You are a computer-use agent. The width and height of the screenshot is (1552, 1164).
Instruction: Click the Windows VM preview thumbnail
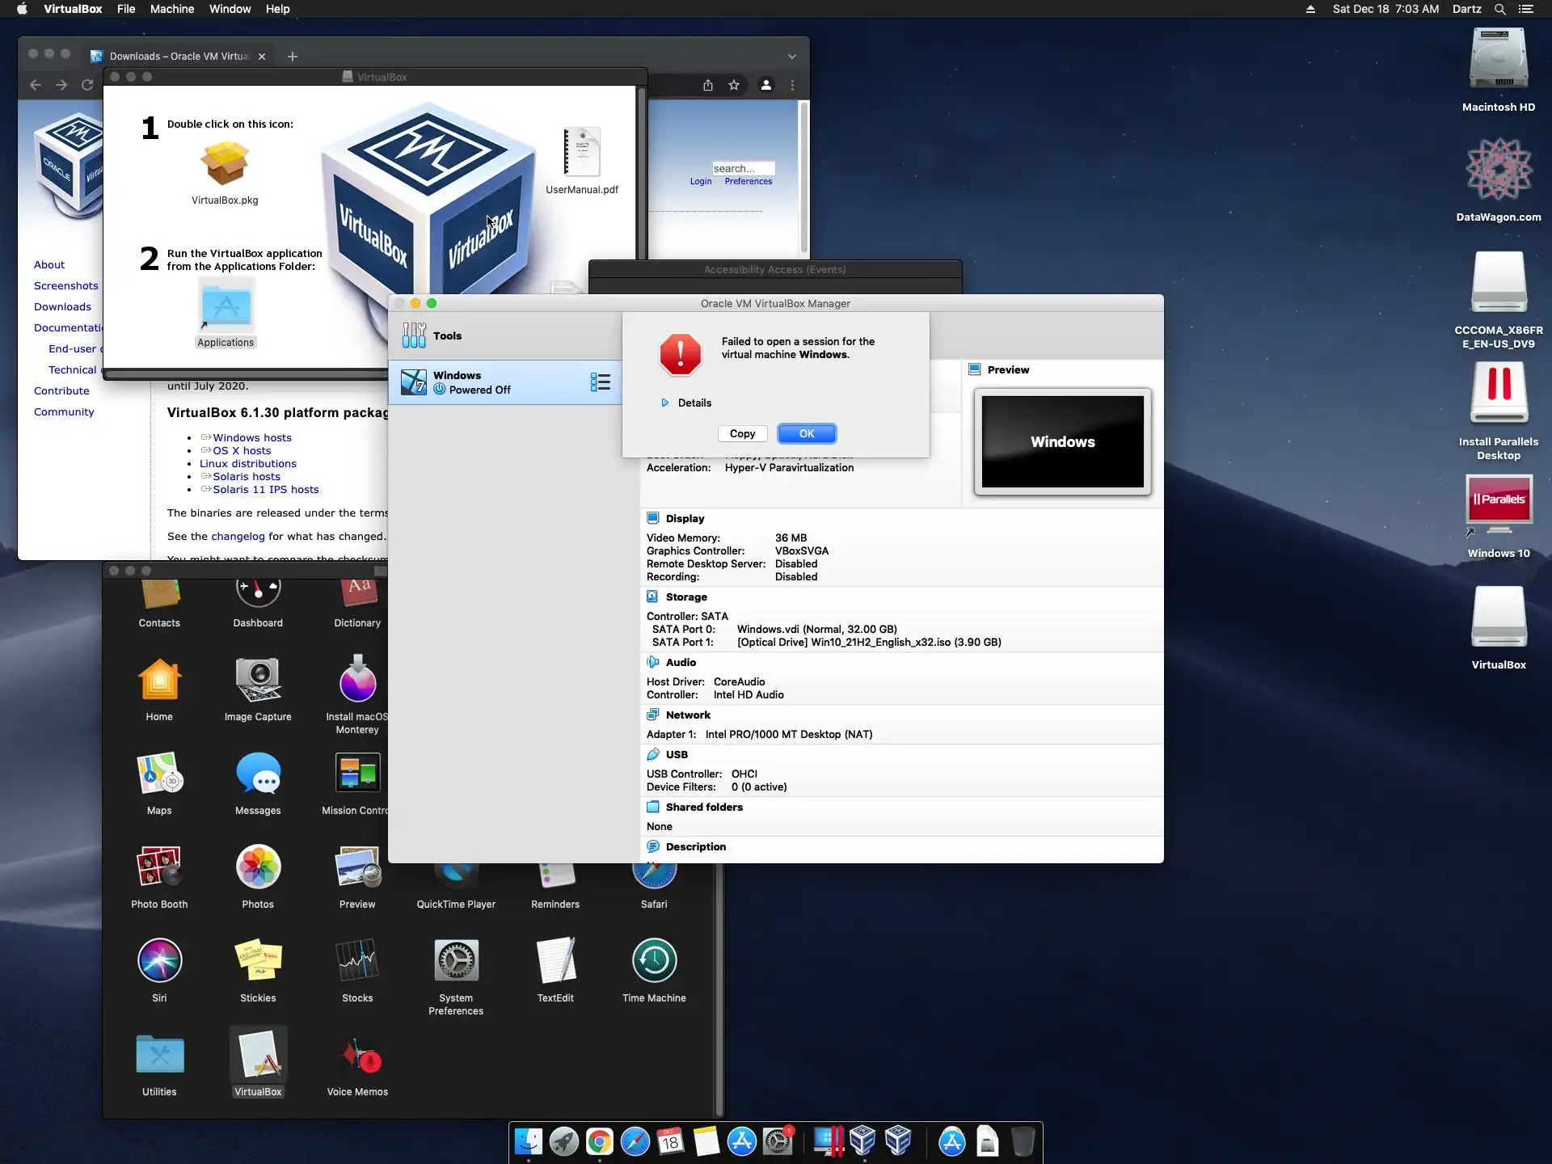pos(1062,441)
